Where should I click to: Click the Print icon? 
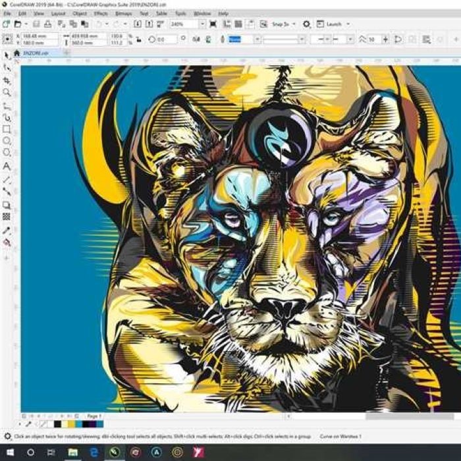47,24
